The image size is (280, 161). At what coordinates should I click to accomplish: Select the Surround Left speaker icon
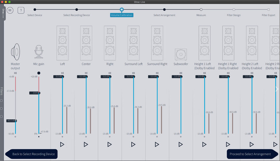133,43
